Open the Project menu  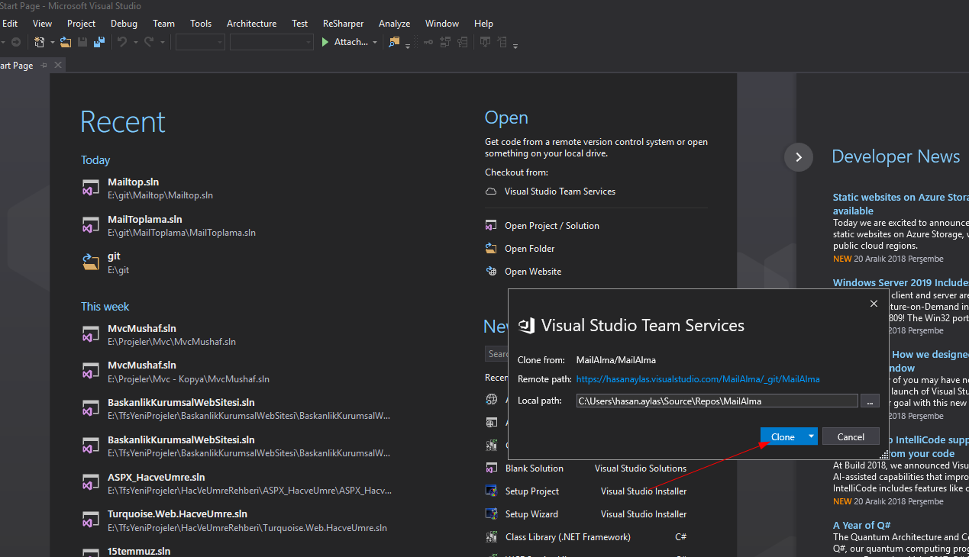click(82, 24)
